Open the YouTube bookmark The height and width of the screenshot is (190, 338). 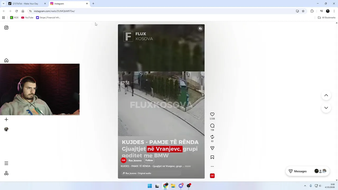(27, 18)
